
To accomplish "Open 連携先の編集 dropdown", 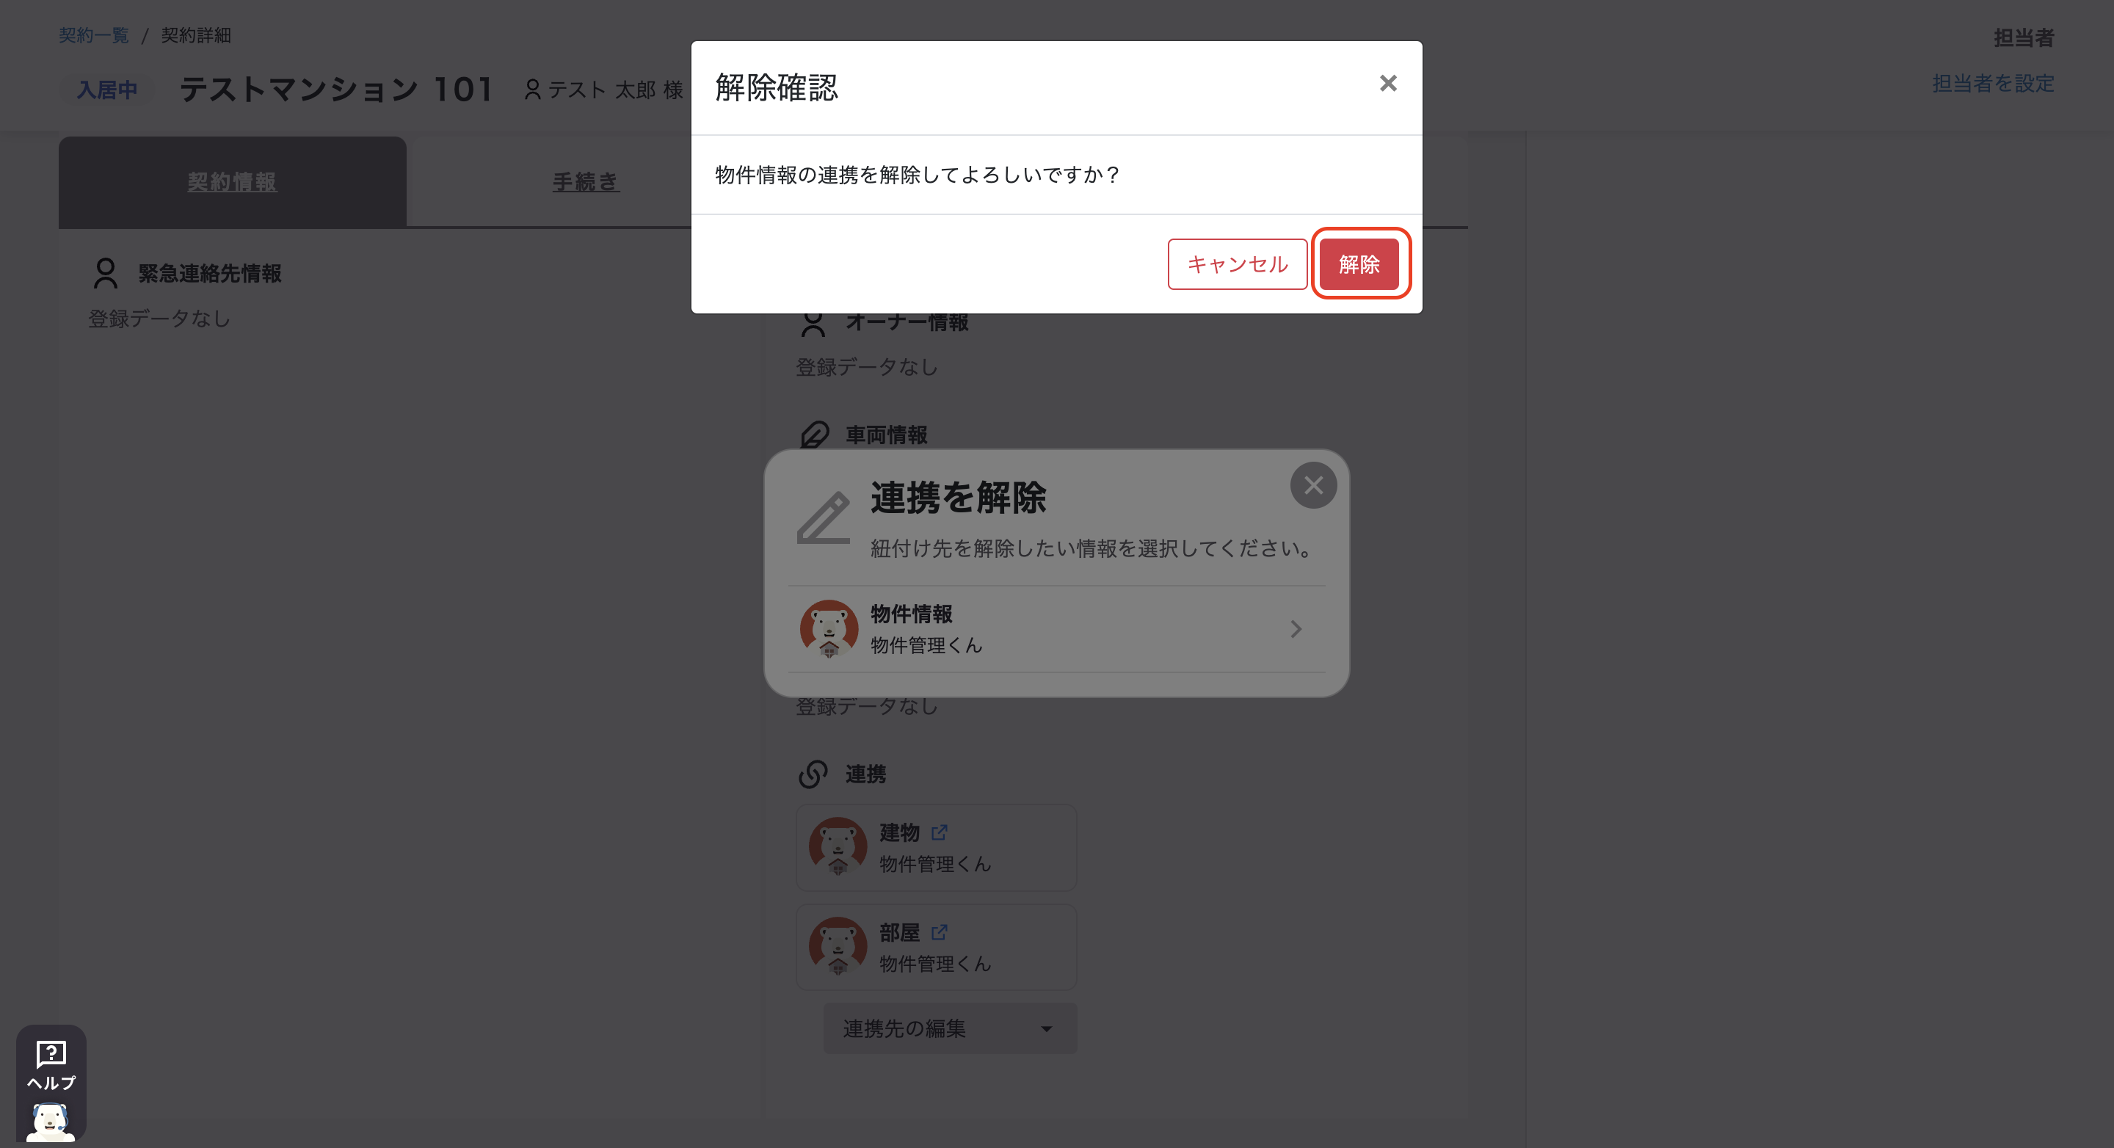I will coord(950,1028).
